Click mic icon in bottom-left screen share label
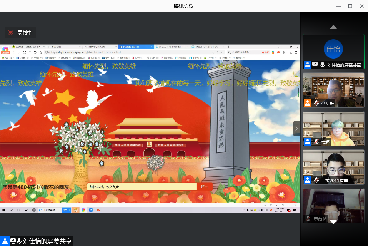This screenshot has height=246, width=368. click(x=19, y=241)
